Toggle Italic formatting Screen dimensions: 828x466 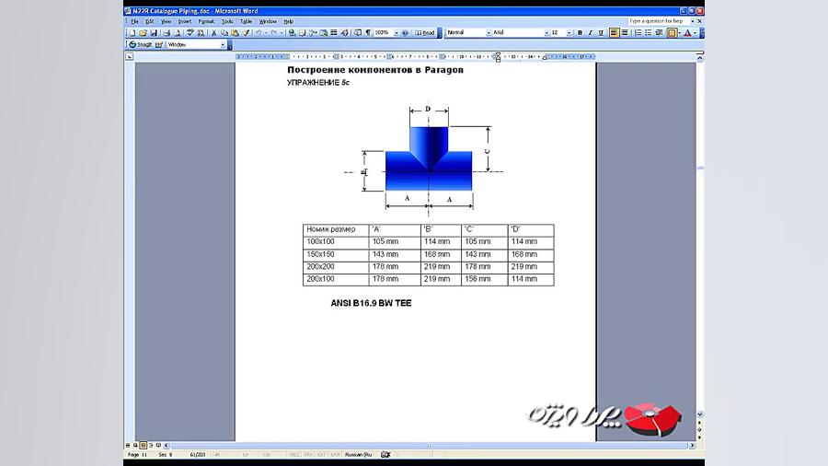(x=590, y=33)
